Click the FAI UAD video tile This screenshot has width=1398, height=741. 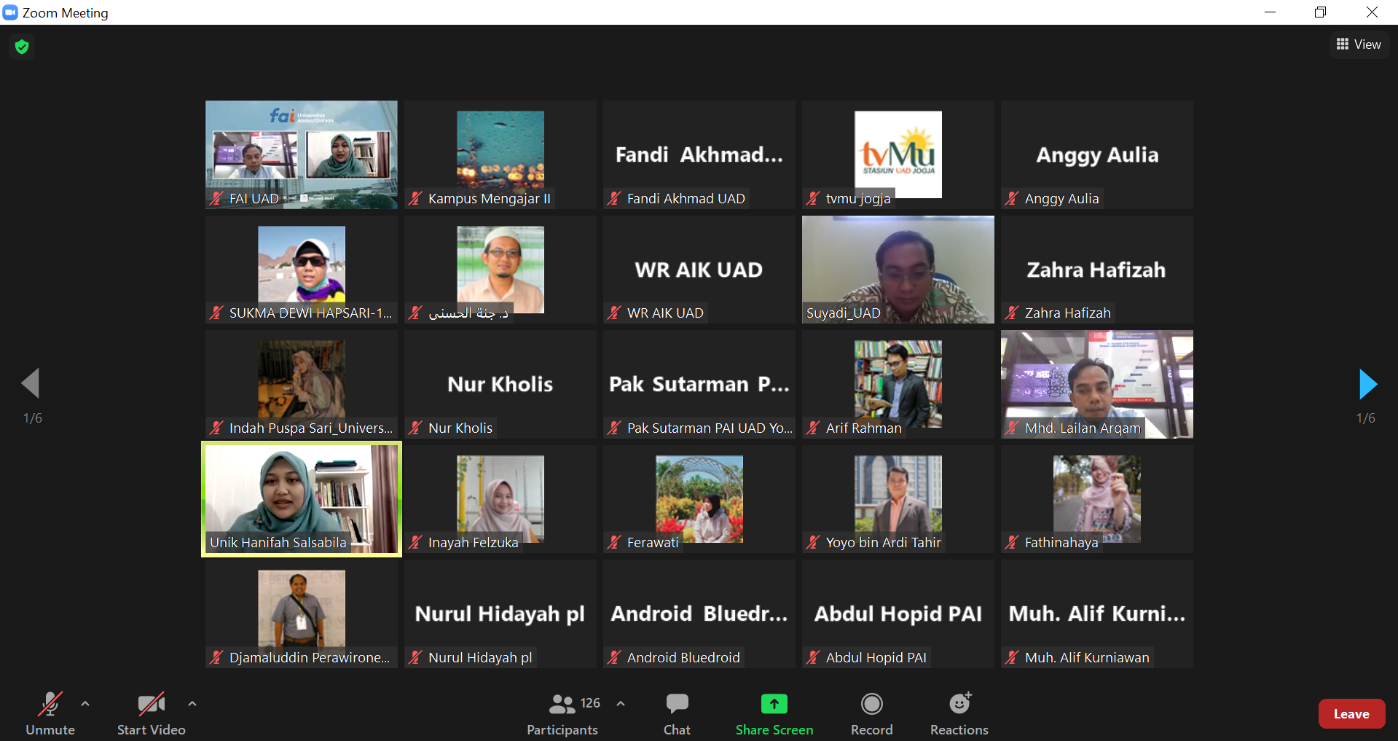[x=302, y=154]
